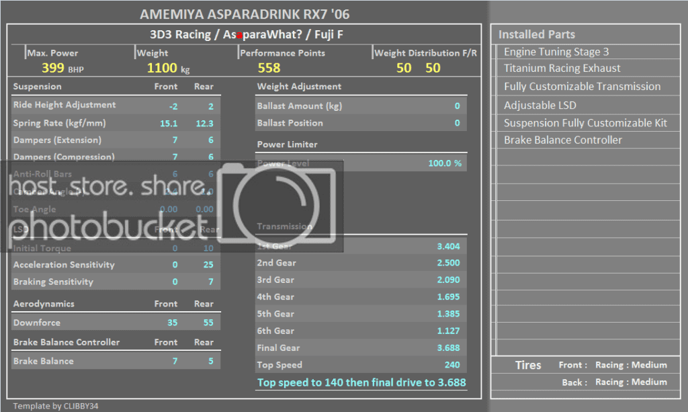The width and height of the screenshot is (688, 412).
Task: Select rear Dampers (Extension) value 6
Action: click(210, 140)
